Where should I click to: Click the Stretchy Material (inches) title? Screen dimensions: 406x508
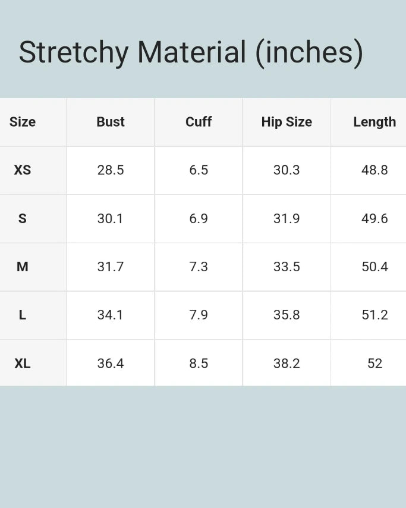pyautogui.click(x=190, y=52)
